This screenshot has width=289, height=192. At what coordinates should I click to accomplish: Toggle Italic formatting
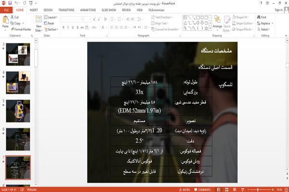click(x=68, y=27)
